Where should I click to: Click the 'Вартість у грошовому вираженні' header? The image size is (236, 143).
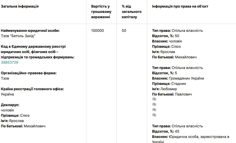point(100,12)
